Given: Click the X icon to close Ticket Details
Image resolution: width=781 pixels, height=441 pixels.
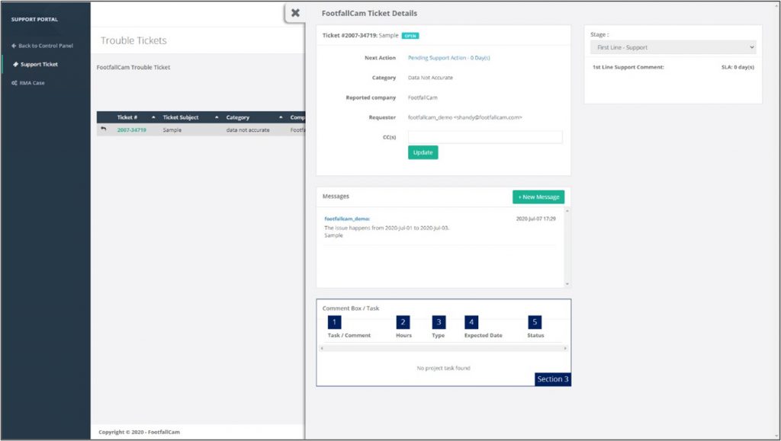Looking at the screenshot, I should coord(296,13).
